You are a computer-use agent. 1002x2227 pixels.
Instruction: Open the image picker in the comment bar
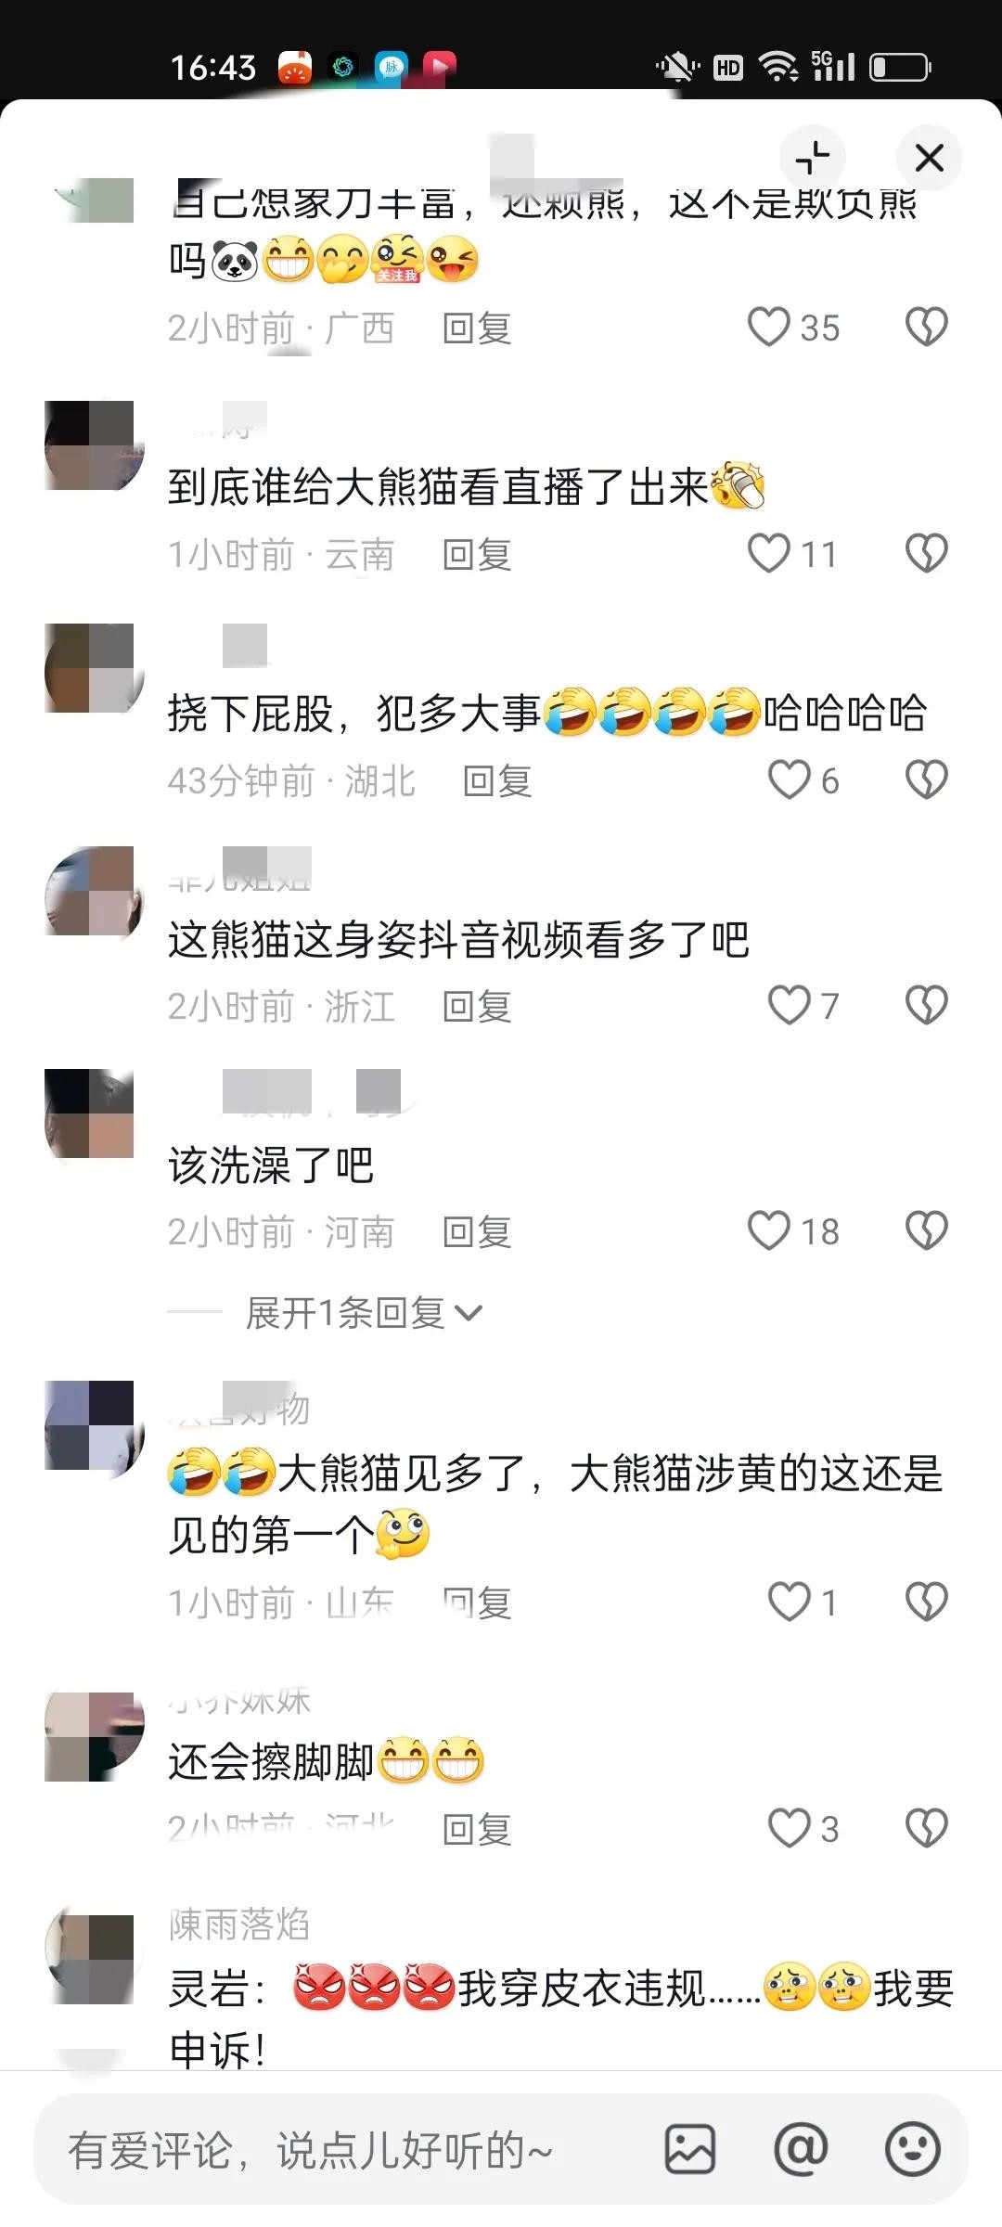[690, 2149]
